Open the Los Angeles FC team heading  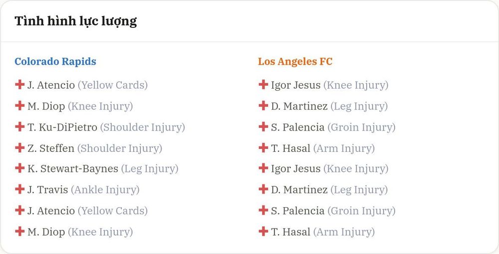click(x=295, y=61)
